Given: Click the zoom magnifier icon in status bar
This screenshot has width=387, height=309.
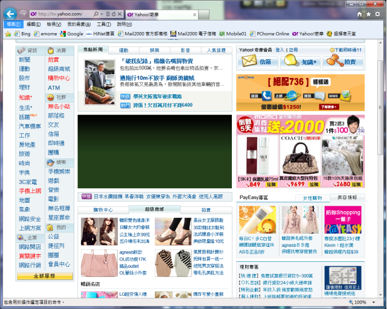Looking at the screenshot, I should coord(351,302).
